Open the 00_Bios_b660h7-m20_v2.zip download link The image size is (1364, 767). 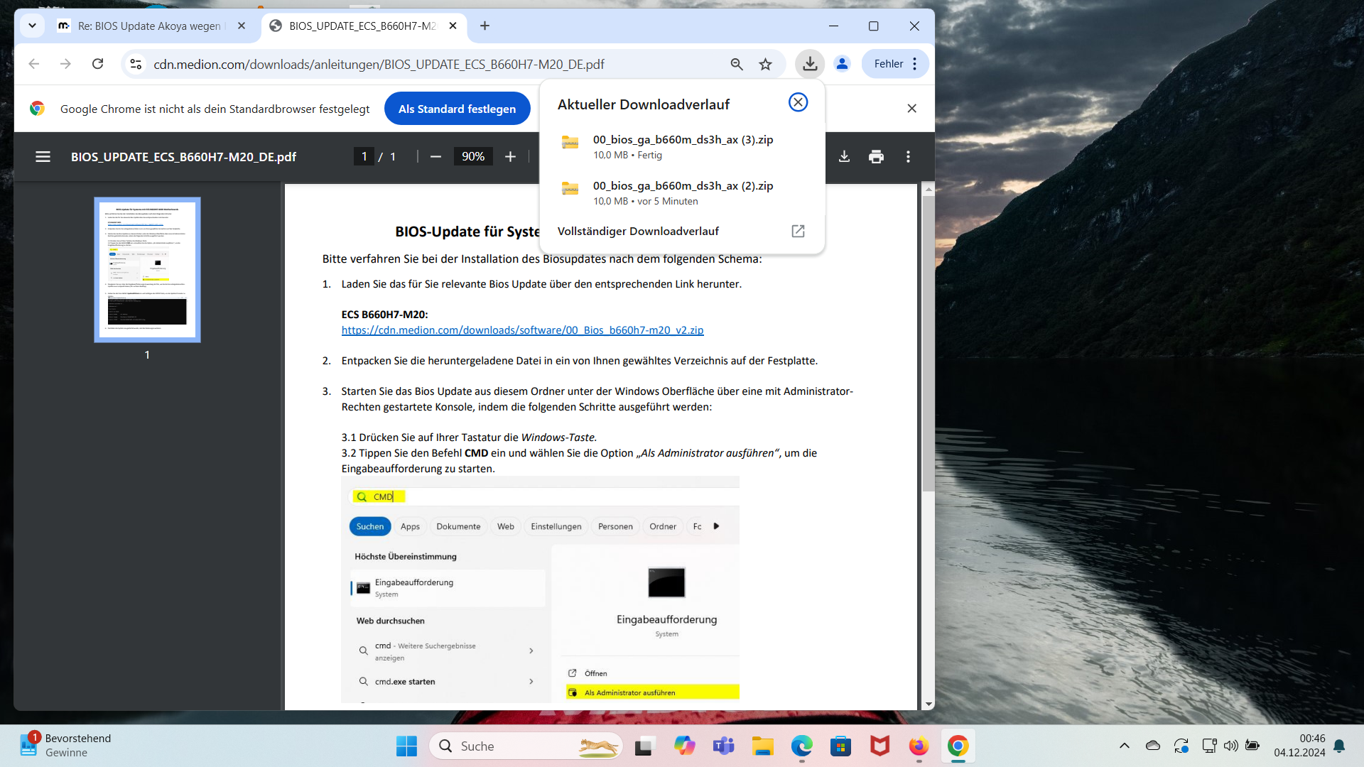point(522,330)
